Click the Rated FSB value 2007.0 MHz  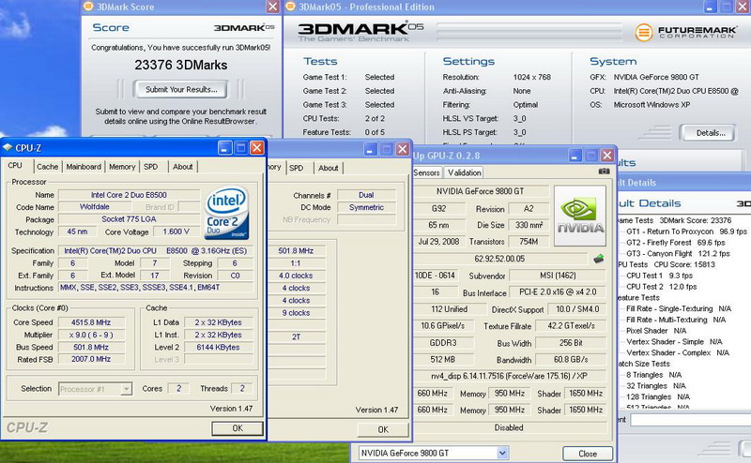pyautogui.click(x=91, y=359)
